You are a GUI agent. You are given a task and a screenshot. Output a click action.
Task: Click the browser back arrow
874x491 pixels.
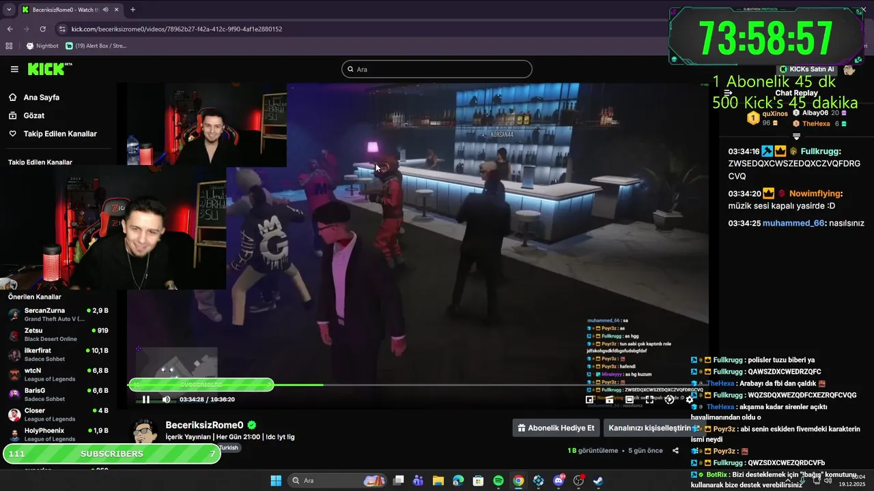click(10, 29)
